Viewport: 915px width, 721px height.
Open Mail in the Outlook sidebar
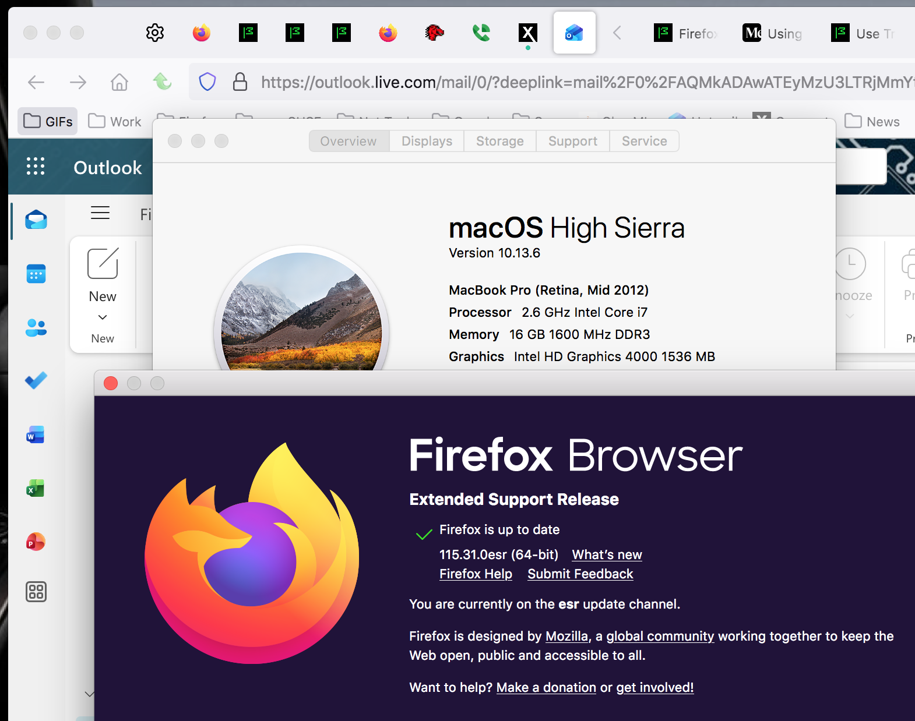(36, 220)
